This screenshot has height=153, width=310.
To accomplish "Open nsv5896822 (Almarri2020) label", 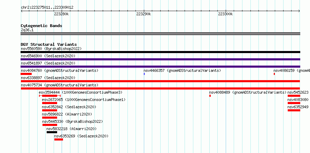I will pyautogui.click(x=67, y=114).
